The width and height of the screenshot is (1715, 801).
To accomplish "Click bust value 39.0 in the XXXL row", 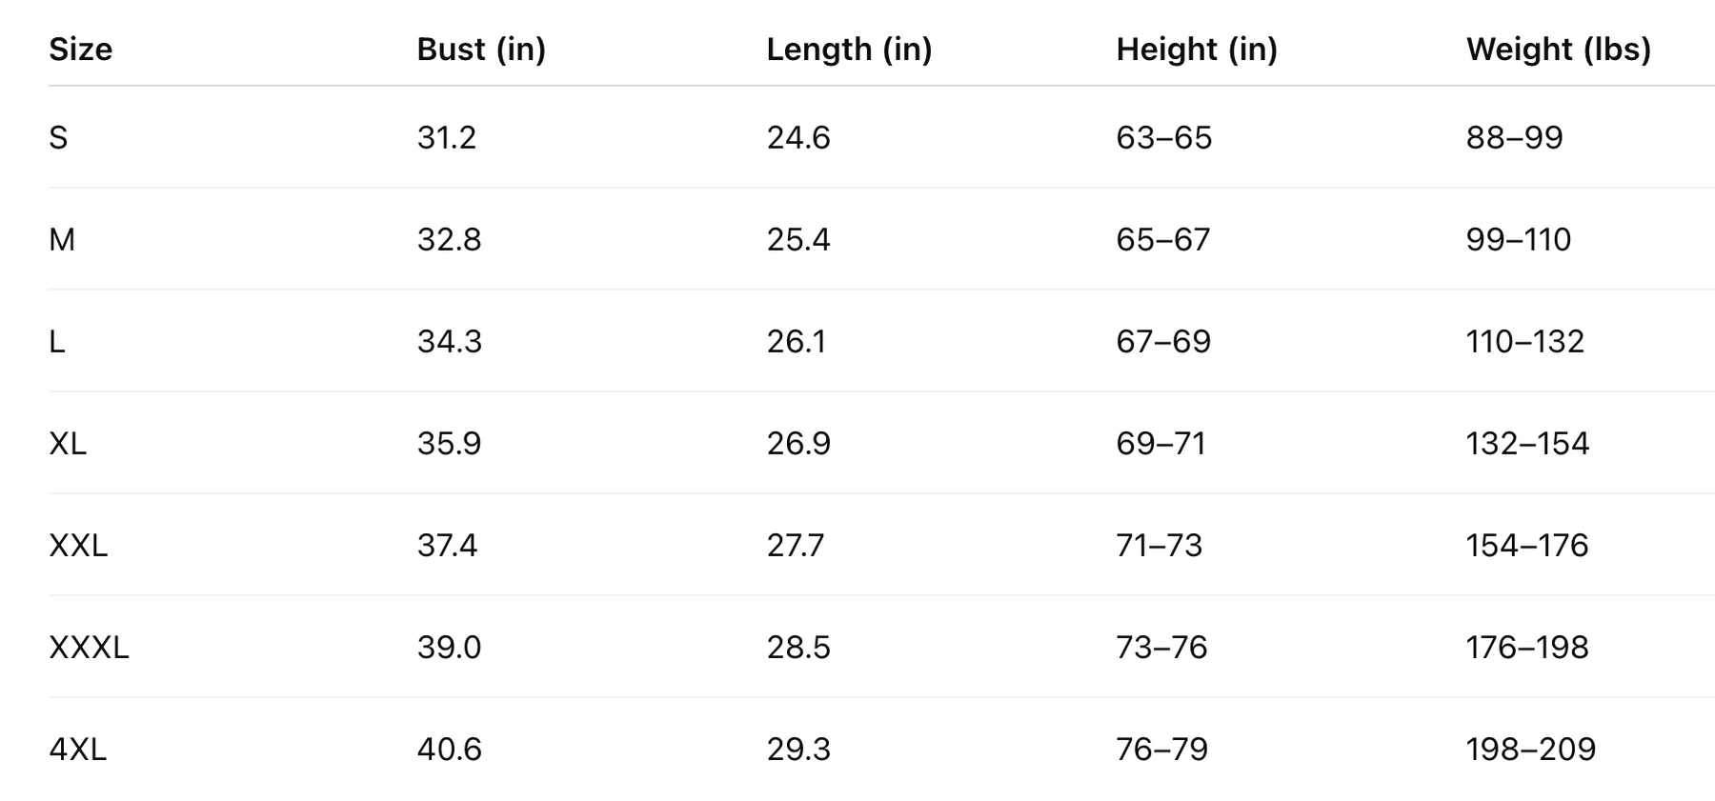I will point(449,648).
